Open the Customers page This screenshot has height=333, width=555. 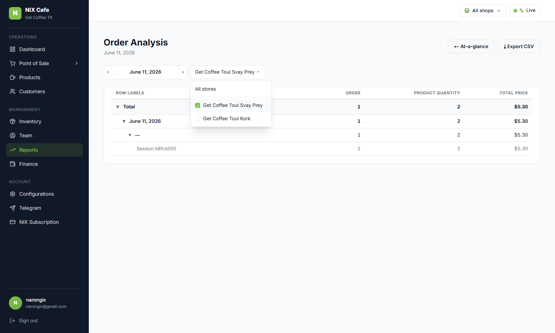(x=44, y=91)
